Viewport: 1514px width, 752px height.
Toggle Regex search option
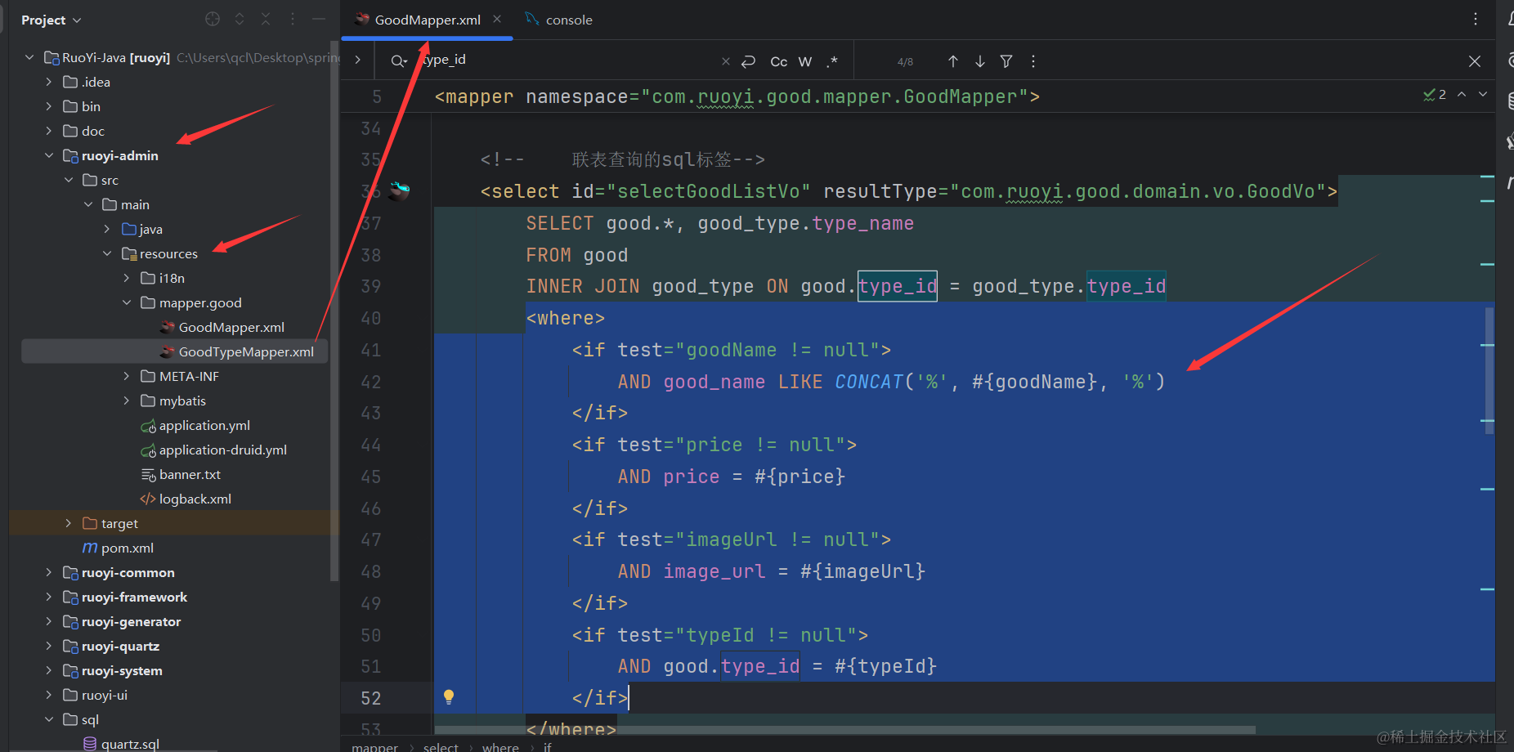[x=832, y=61]
